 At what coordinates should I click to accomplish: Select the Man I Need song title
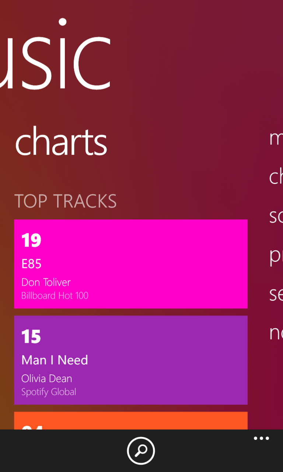pyautogui.click(x=55, y=360)
